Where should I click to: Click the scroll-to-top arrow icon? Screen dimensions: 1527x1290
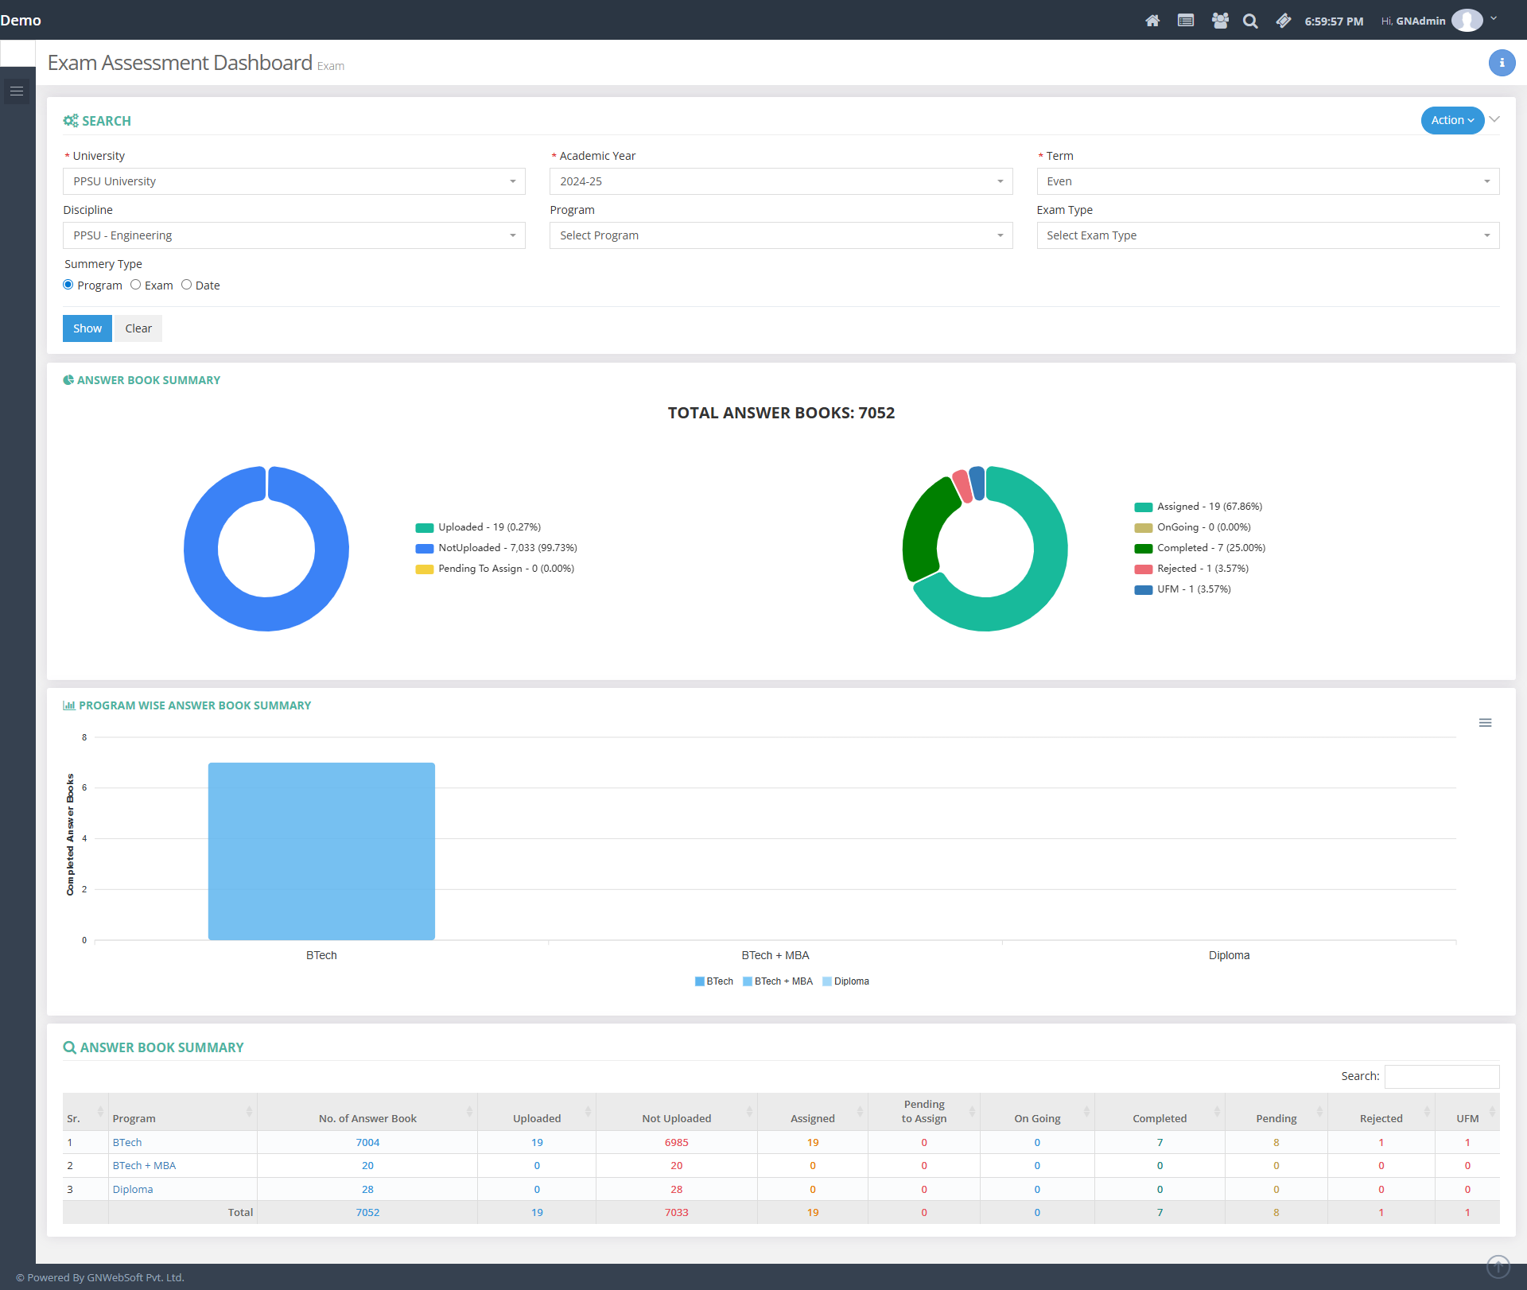(1498, 1265)
